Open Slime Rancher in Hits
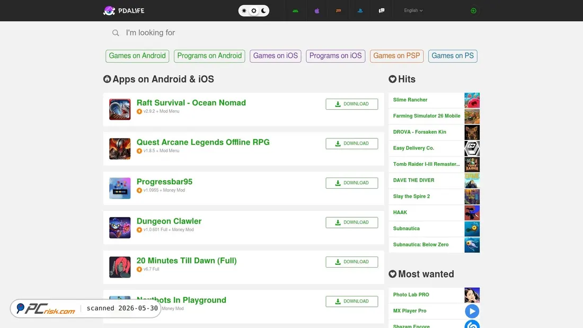Image resolution: width=583 pixels, height=328 pixels. 410,100
